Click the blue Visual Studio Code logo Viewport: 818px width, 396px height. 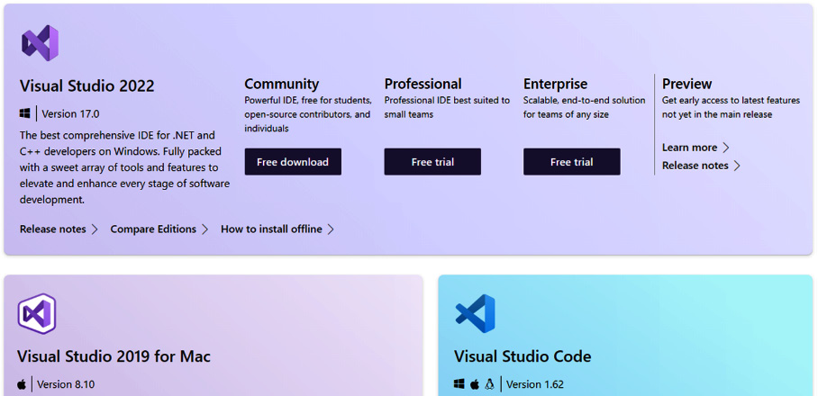click(475, 314)
